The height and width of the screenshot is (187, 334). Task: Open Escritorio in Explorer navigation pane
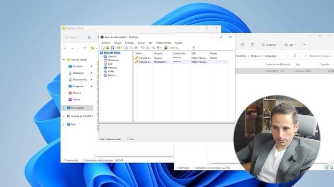tap(78, 66)
